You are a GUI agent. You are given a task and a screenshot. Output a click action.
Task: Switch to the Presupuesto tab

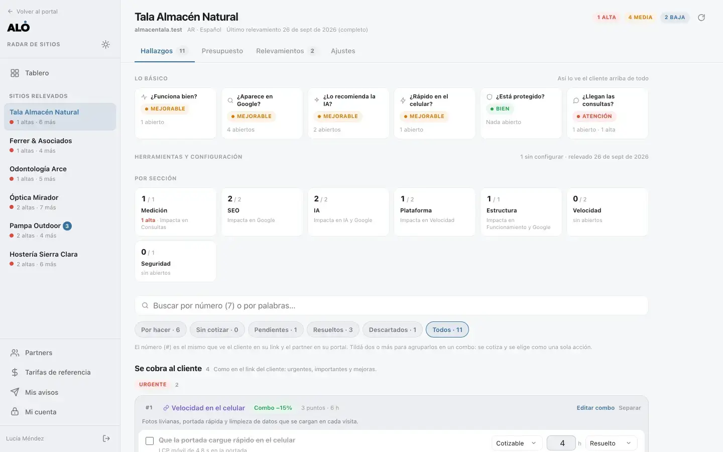click(x=222, y=51)
